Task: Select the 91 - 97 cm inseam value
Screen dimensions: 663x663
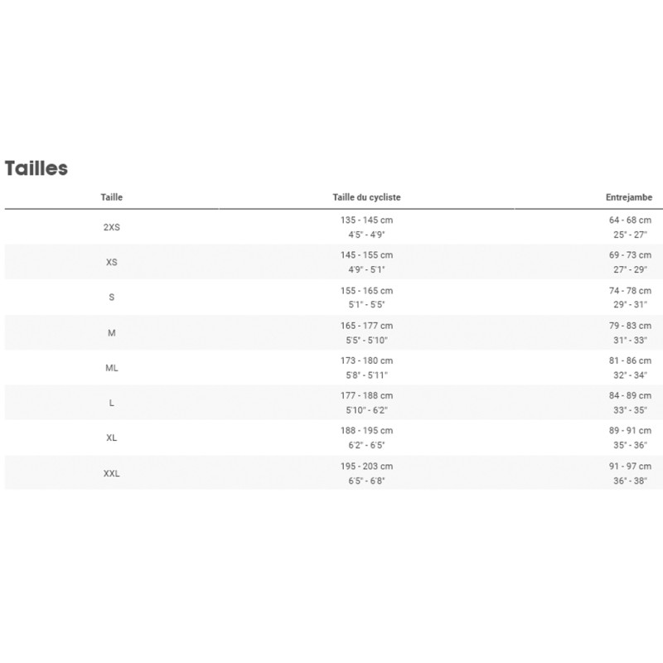Action: [x=630, y=466]
